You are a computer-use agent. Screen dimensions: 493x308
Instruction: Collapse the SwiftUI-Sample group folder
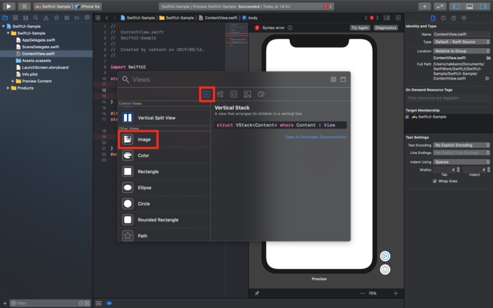click(8, 33)
